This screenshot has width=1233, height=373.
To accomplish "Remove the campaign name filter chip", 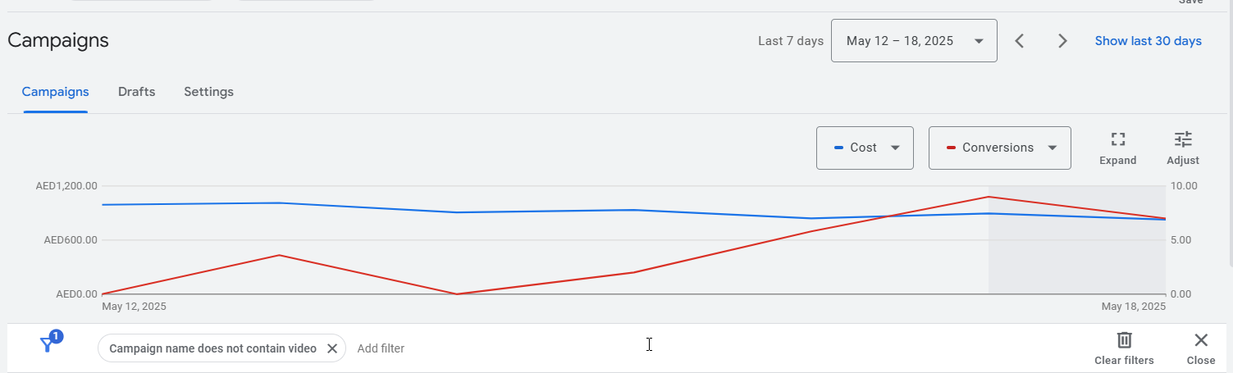I will pos(332,348).
